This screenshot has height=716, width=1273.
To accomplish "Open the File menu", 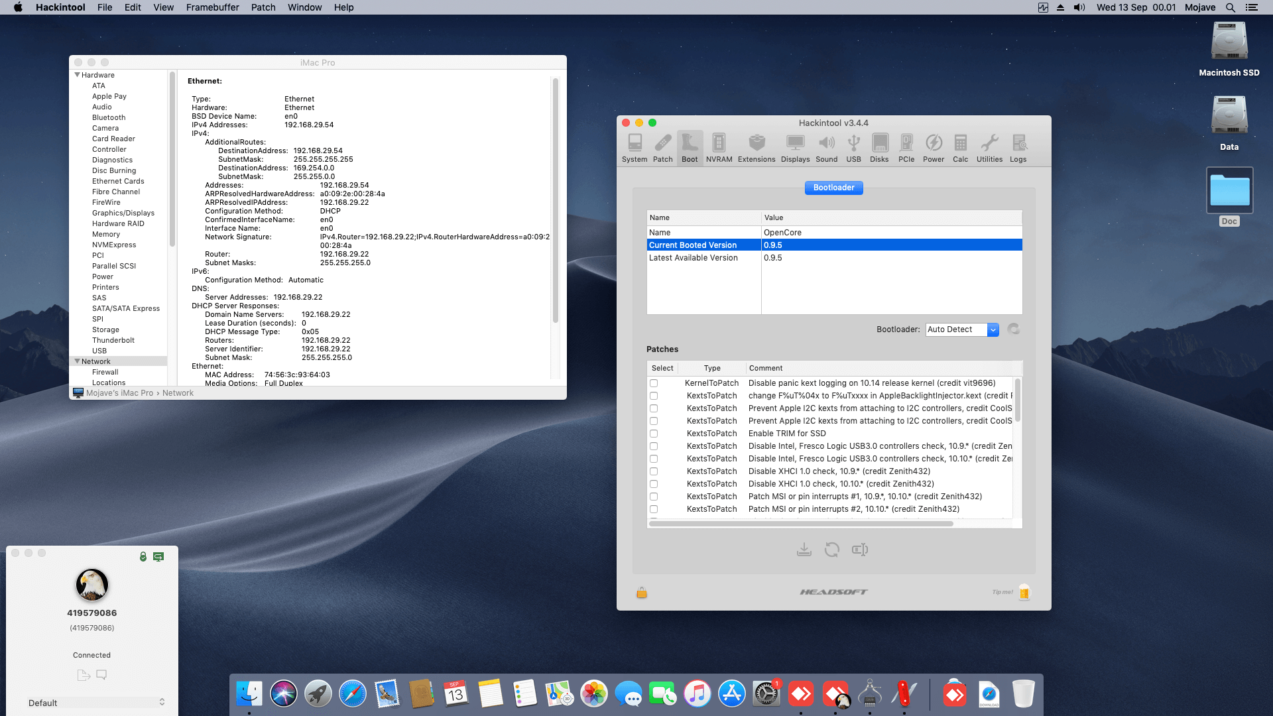I will click(105, 7).
